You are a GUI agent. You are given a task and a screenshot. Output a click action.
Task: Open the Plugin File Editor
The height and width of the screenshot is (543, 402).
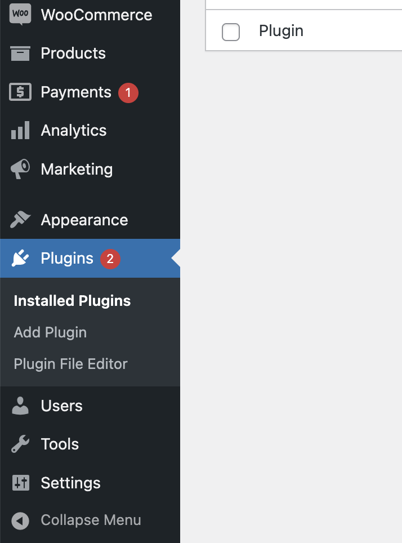pos(70,364)
